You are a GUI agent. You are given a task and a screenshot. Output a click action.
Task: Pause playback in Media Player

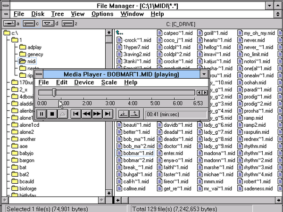point(42,114)
